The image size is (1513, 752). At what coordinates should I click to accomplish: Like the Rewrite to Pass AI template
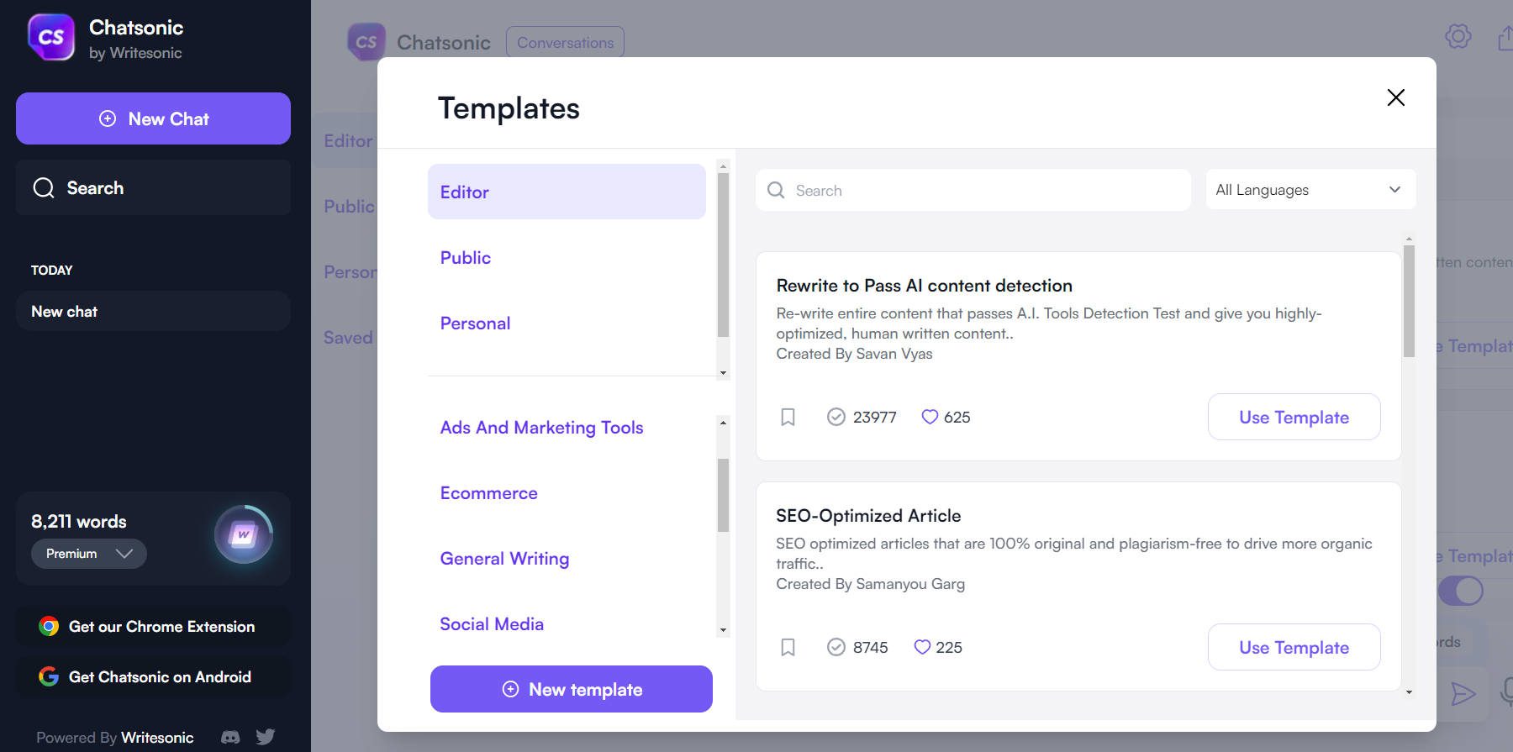pos(930,417)
